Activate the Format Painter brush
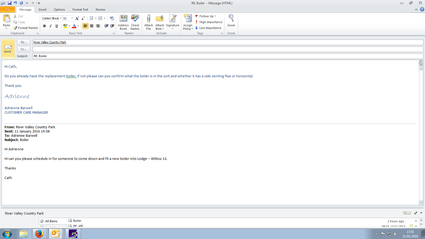425x239 pixels. [x=26, y=28]
